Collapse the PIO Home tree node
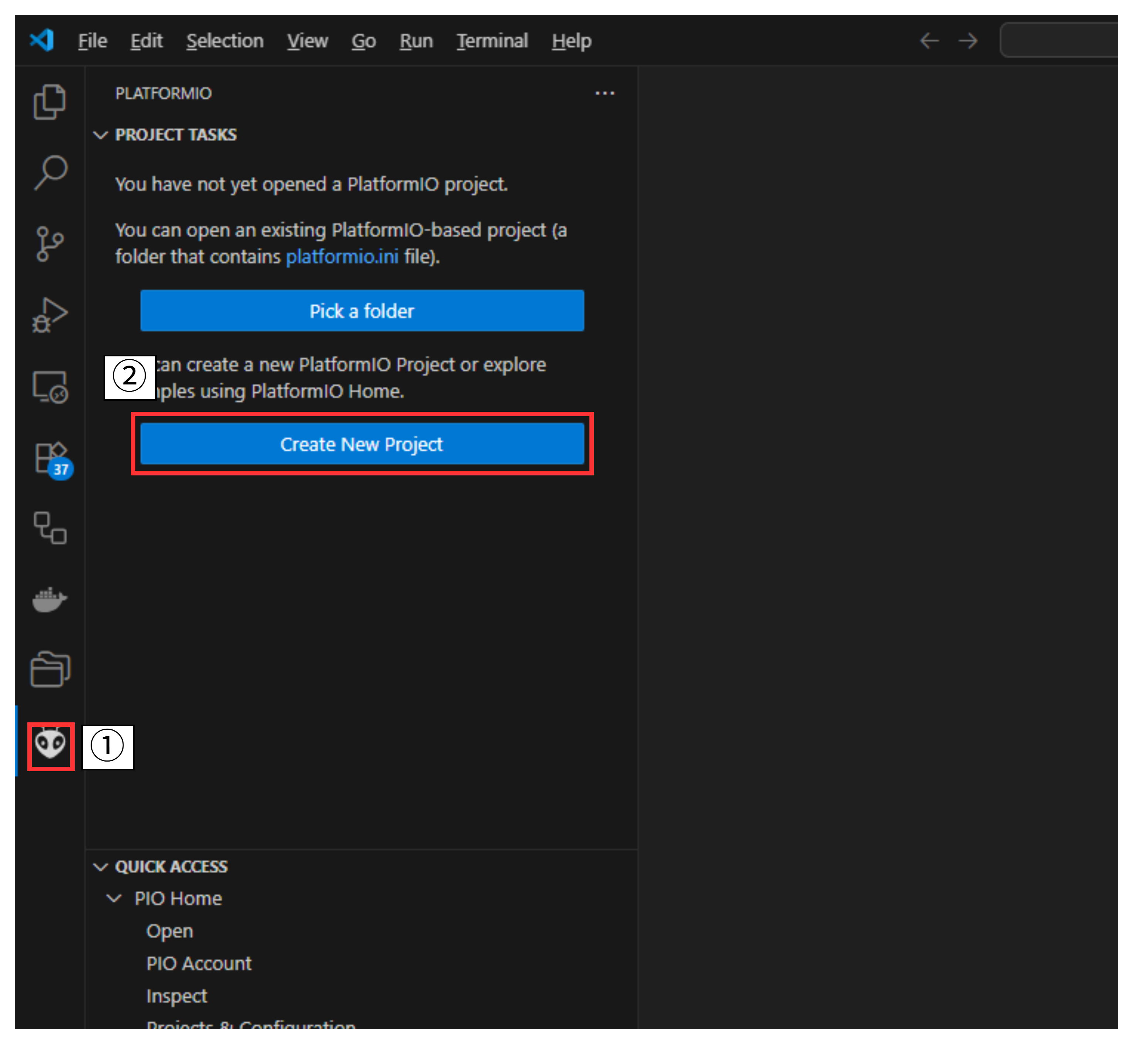Image resolution: width=1133 pixels, height=1044 pixels. click(x=114, y=898)
